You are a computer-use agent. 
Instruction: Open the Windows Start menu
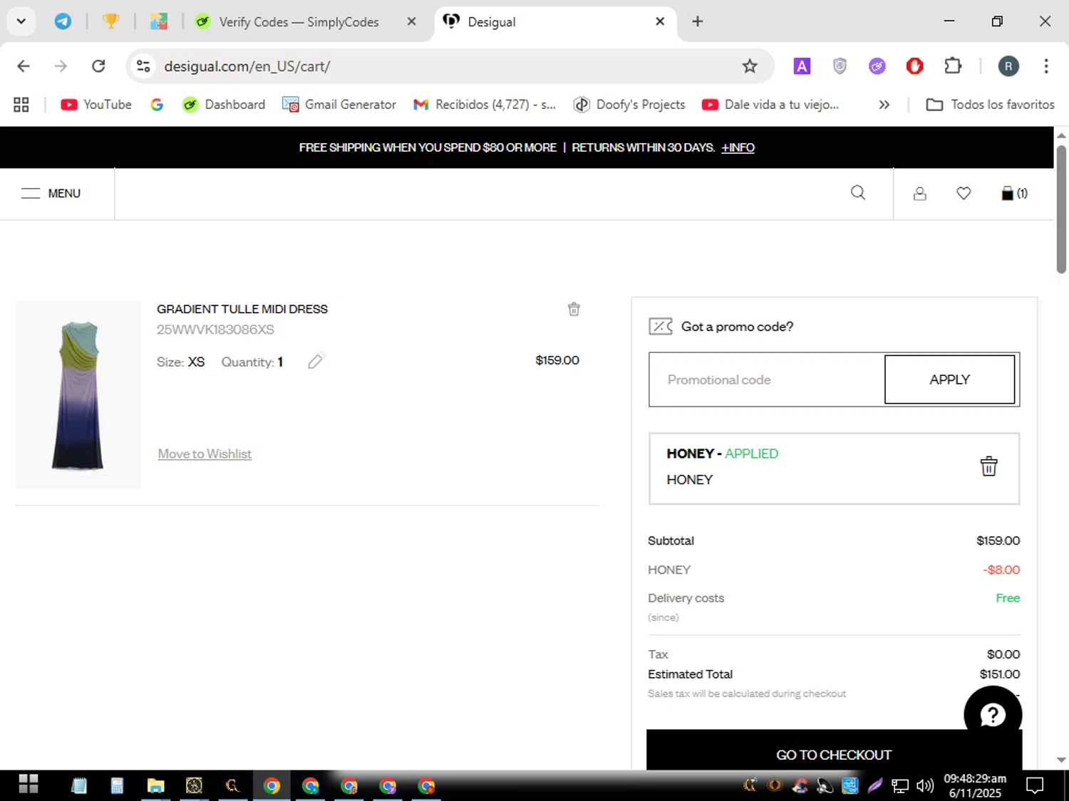coord(29,785)
